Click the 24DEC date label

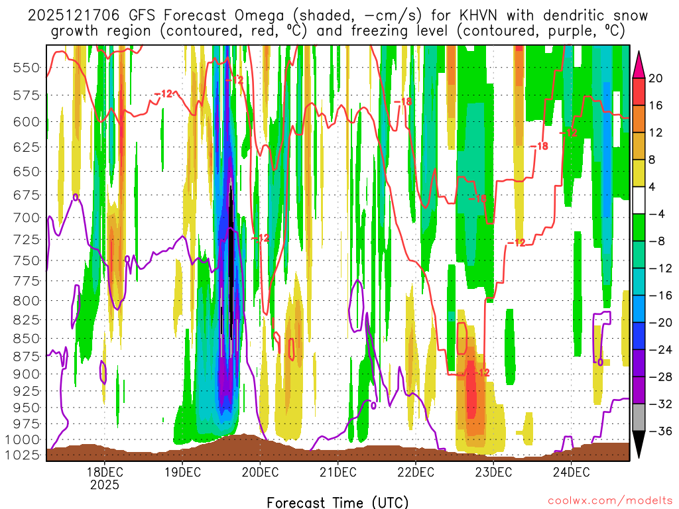click(571, 472)
